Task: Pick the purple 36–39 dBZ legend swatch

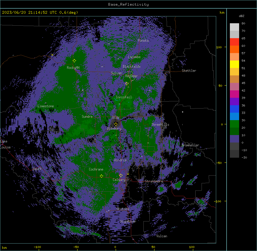Action: tap(234, 102)
